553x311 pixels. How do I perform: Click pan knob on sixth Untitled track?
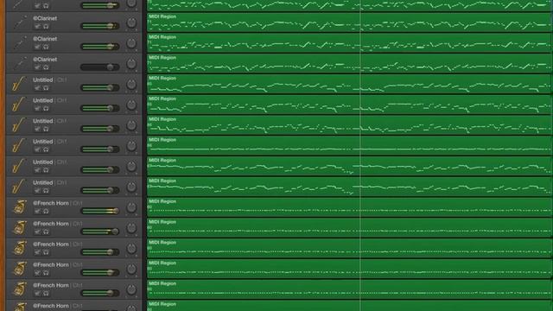pos(131,187)
